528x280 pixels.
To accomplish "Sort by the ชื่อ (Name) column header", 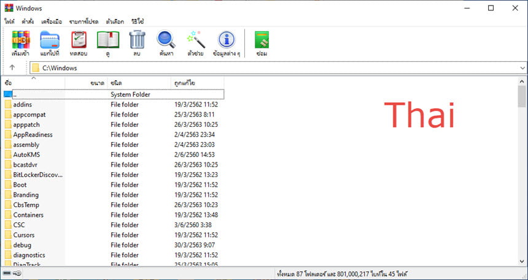I will click(34, 83).
